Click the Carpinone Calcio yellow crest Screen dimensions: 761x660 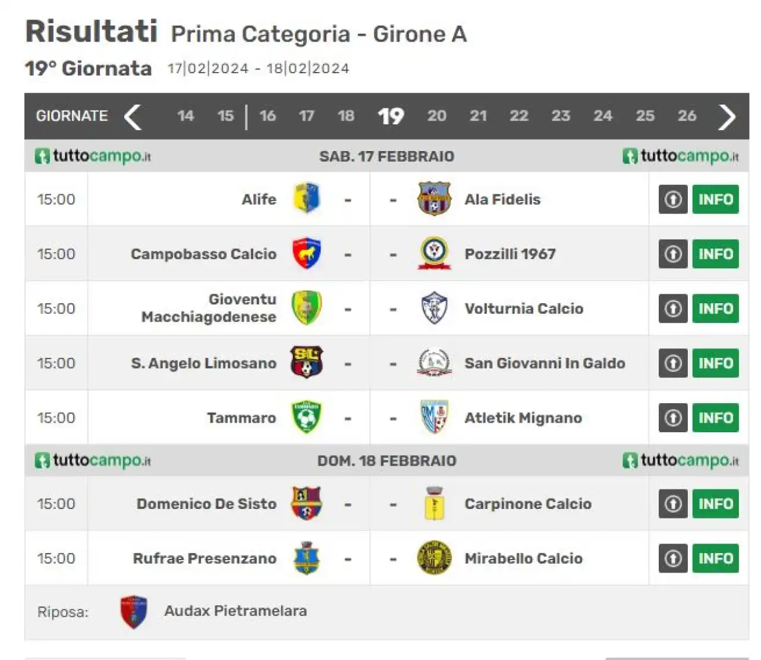pos(435,504)
